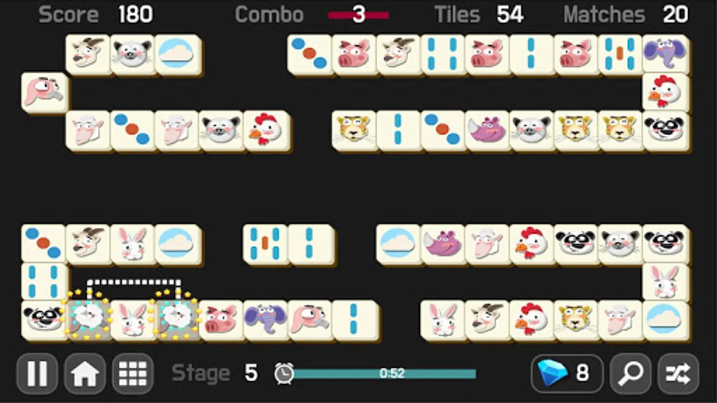Click the alarm clock timer icon
717x403 pixels.
[x=284, y=373]
